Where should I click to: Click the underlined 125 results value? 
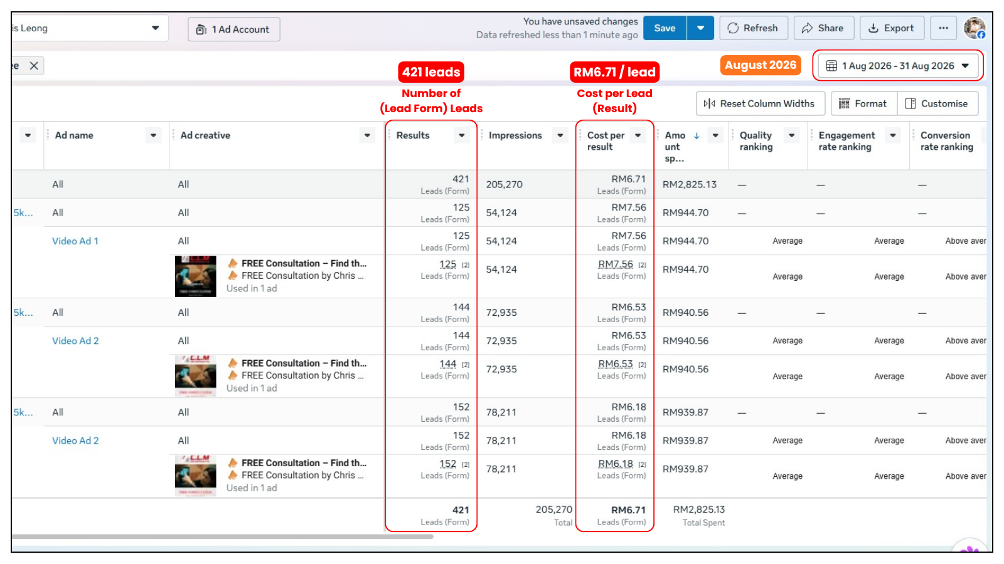[x=448, y=264]
